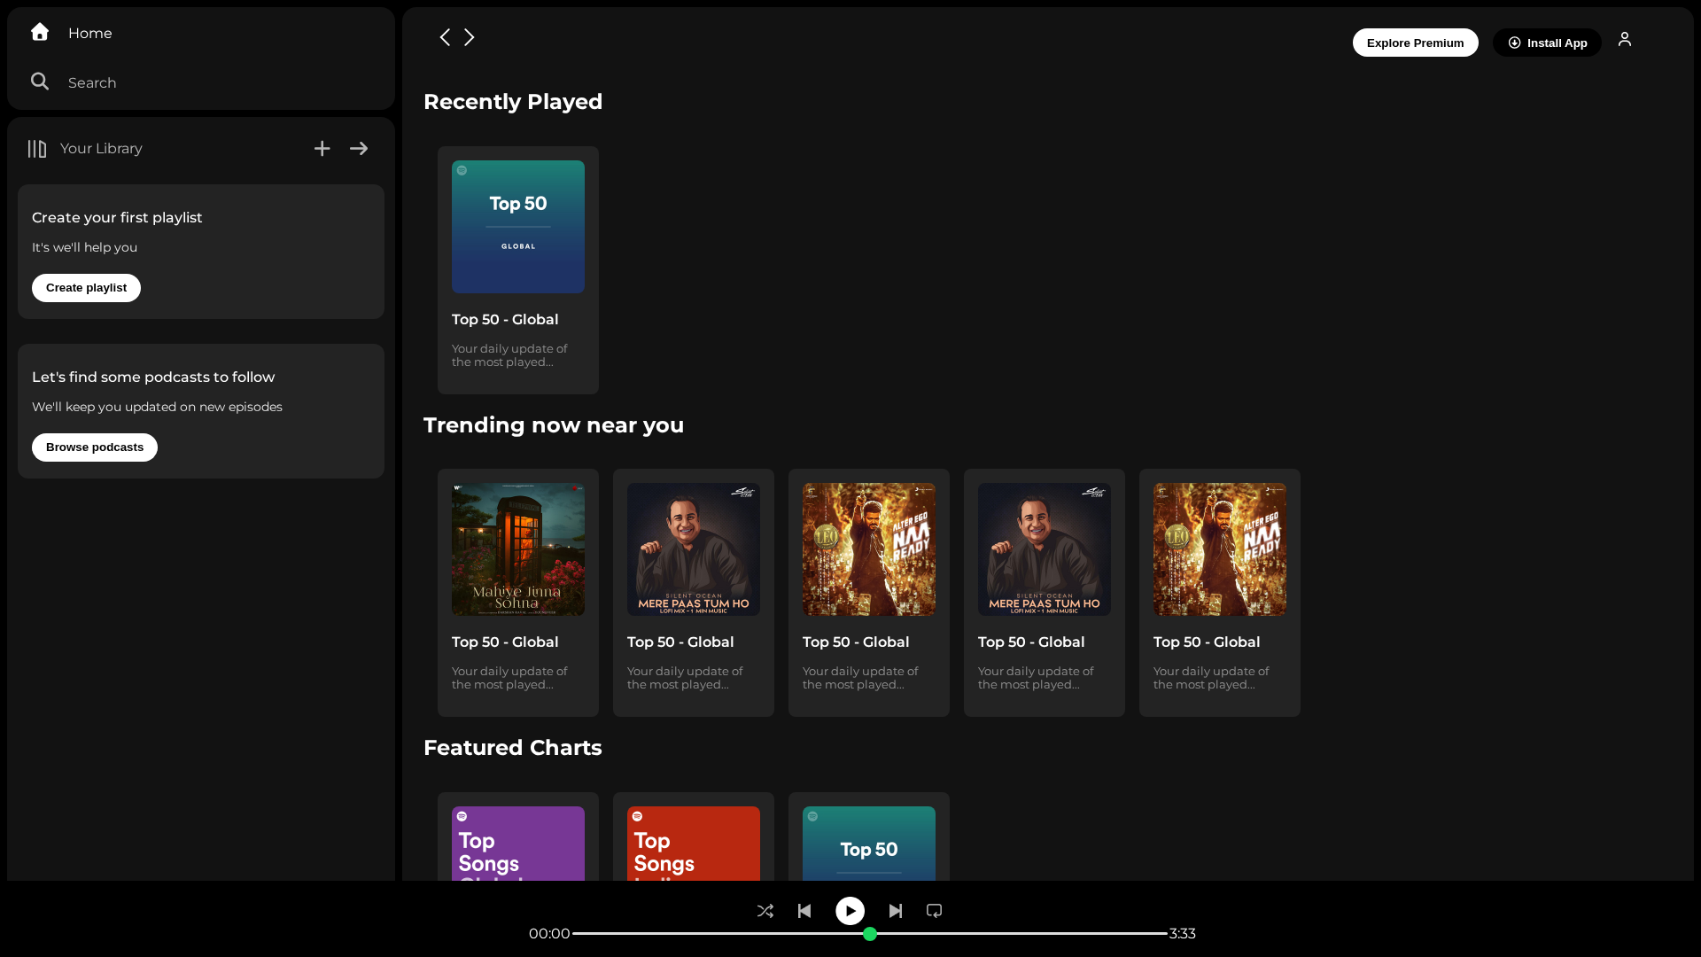
Task: Skip to previous track
Action: click(x=804, y=911)
